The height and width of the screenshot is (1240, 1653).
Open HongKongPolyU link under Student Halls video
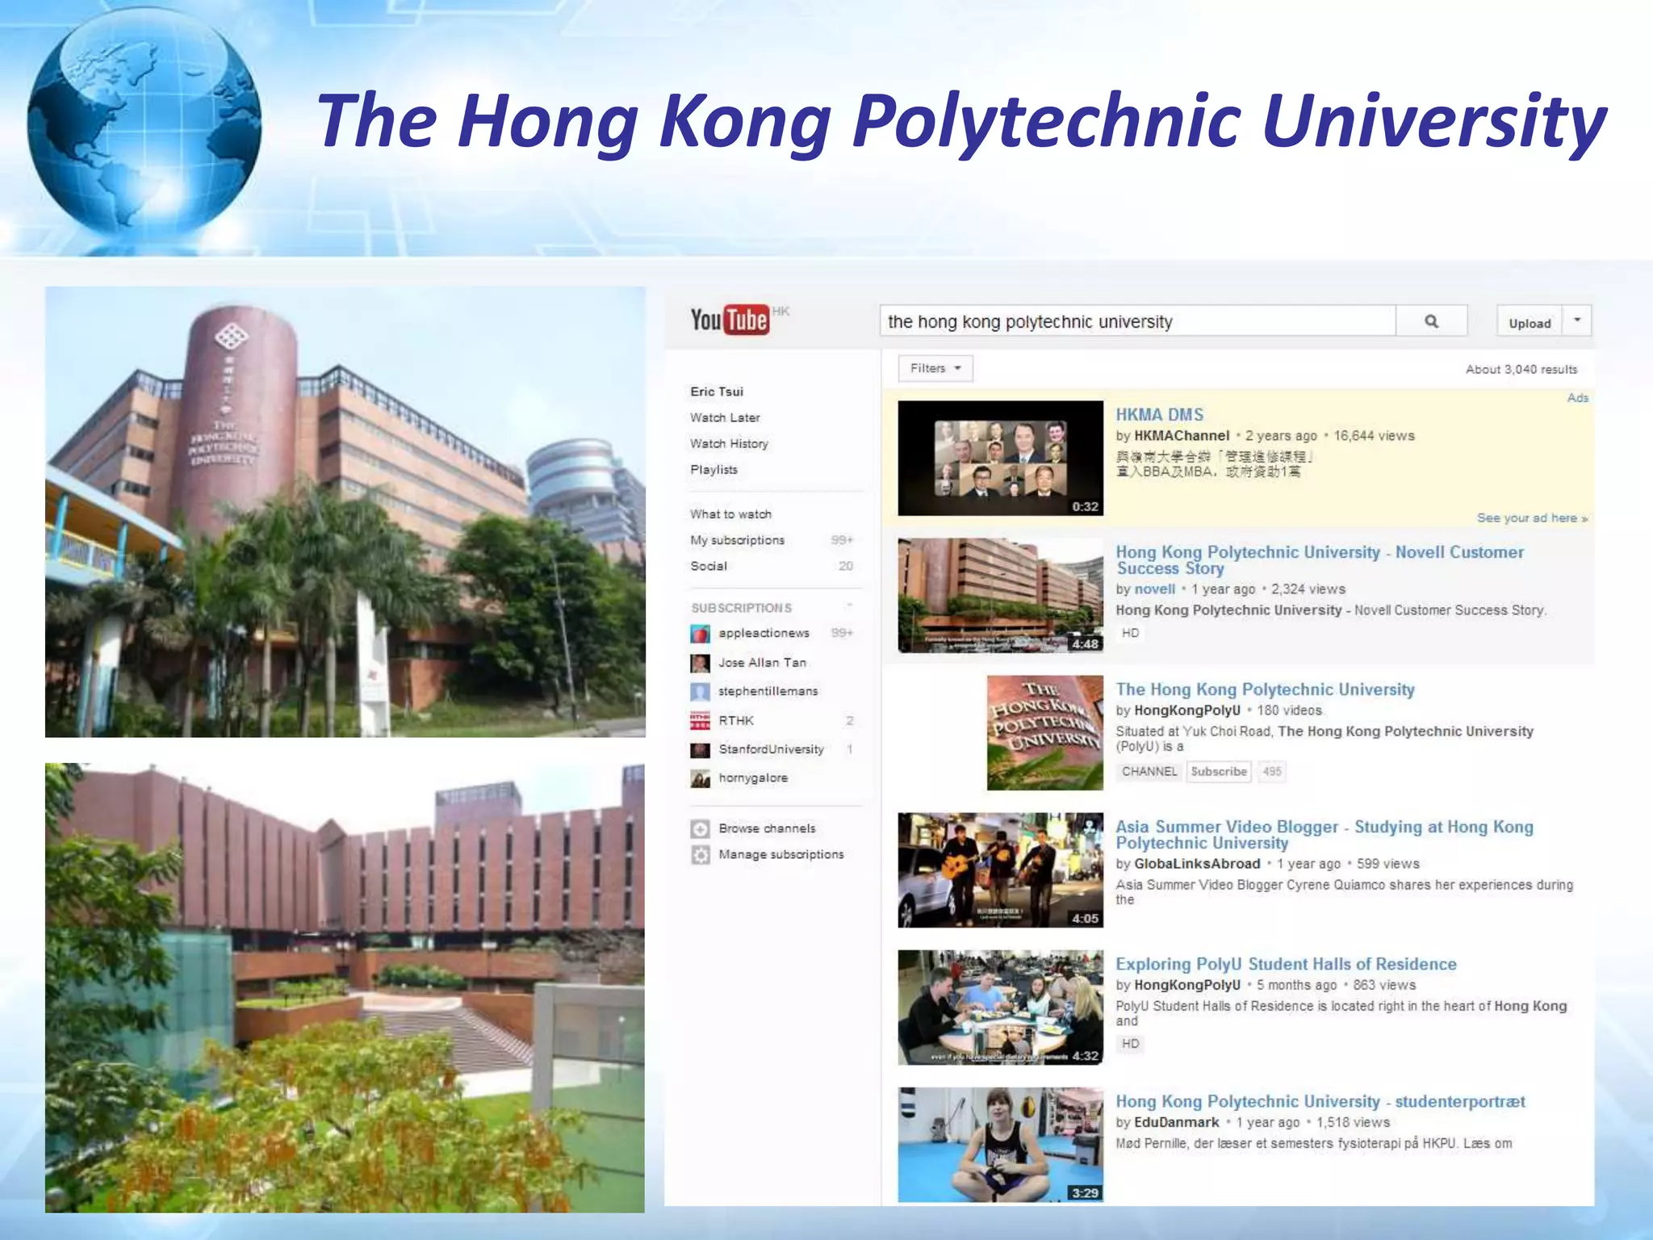[1187, 985]
